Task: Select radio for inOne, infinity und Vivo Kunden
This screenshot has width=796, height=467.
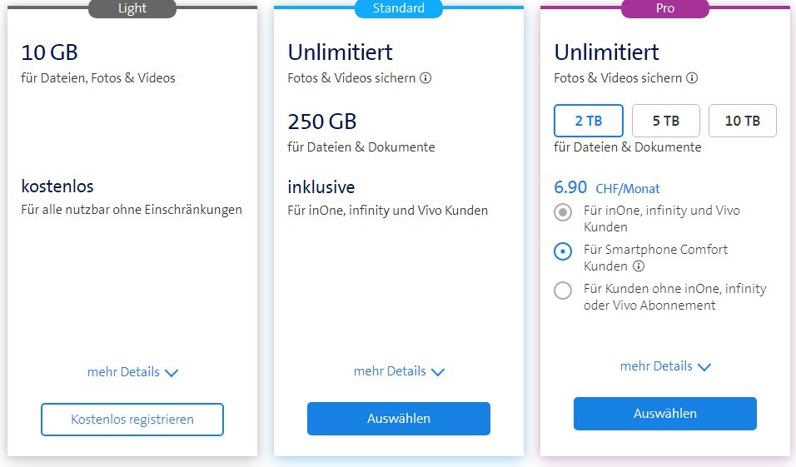Action: [x=563, y=212]
